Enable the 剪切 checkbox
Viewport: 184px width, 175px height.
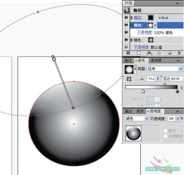pos(165,131)
